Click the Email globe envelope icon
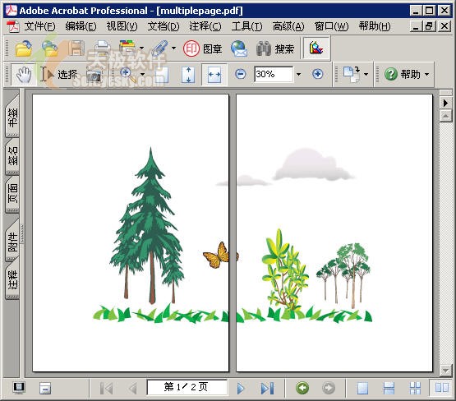456x401 pixels. 239,48
